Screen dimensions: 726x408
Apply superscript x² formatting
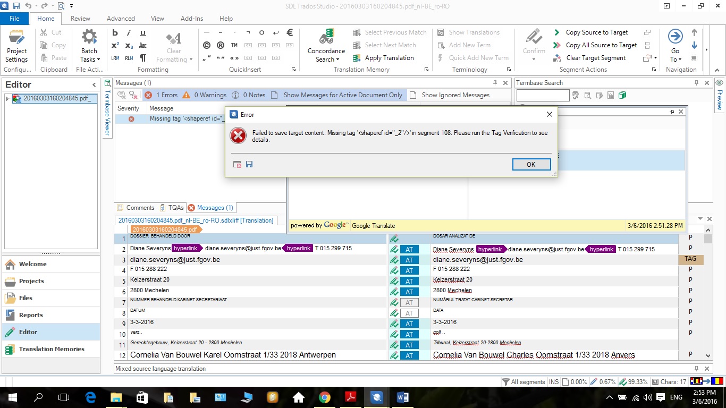click(x=115, y=45)
